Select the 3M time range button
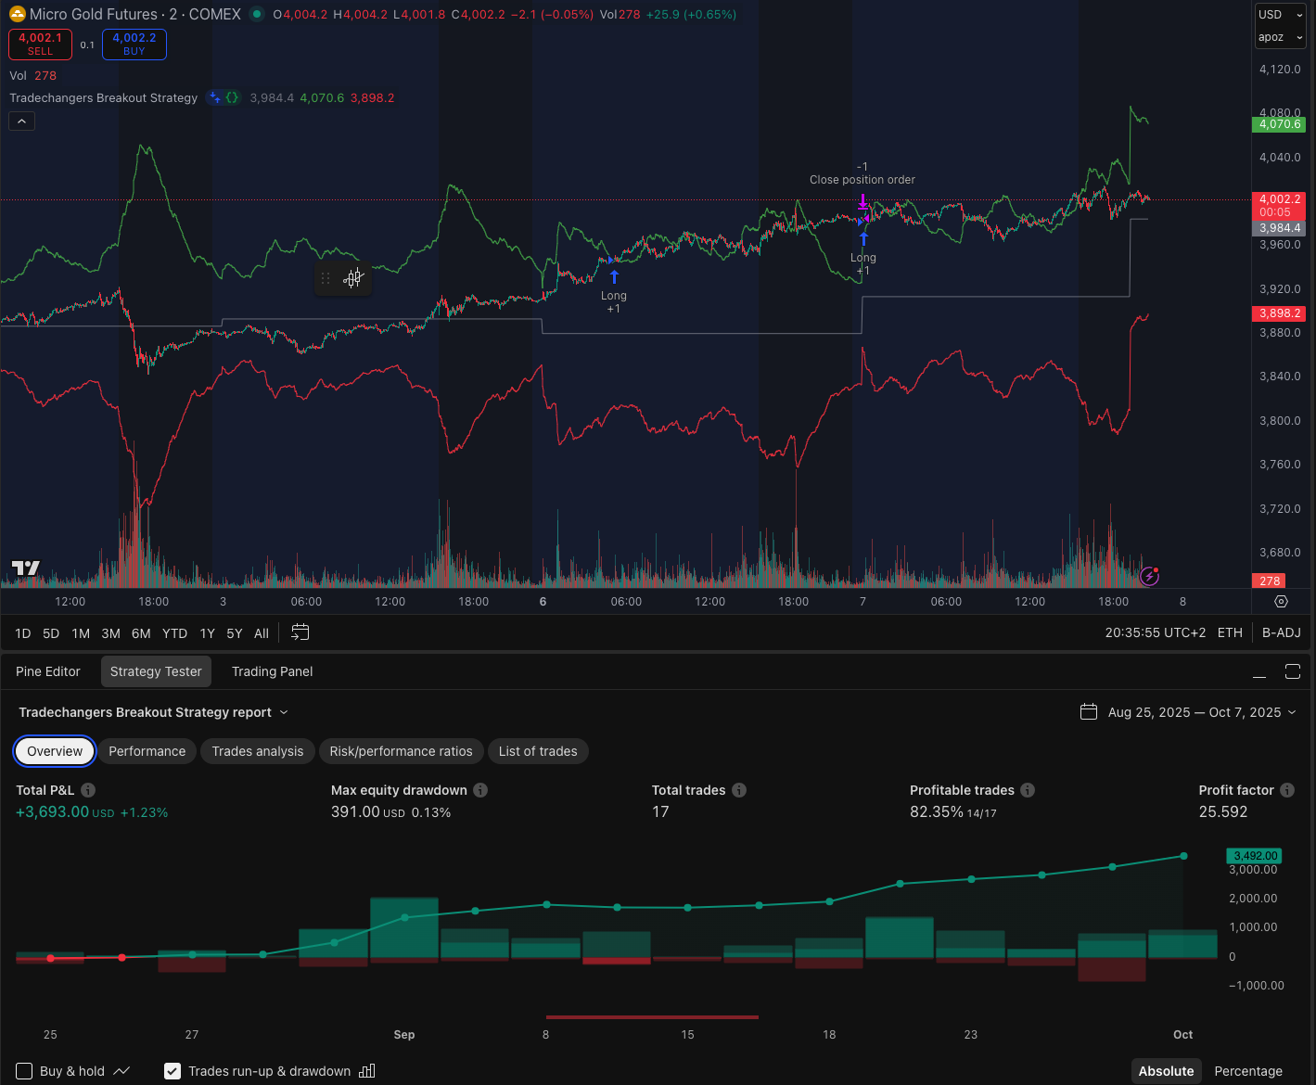This screenshot has height=1085, width=1316. coord(110,633)
